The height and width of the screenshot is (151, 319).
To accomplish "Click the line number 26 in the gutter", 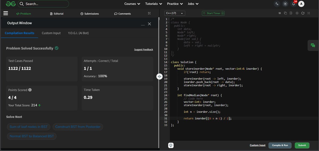I will [x=166, y=102].
